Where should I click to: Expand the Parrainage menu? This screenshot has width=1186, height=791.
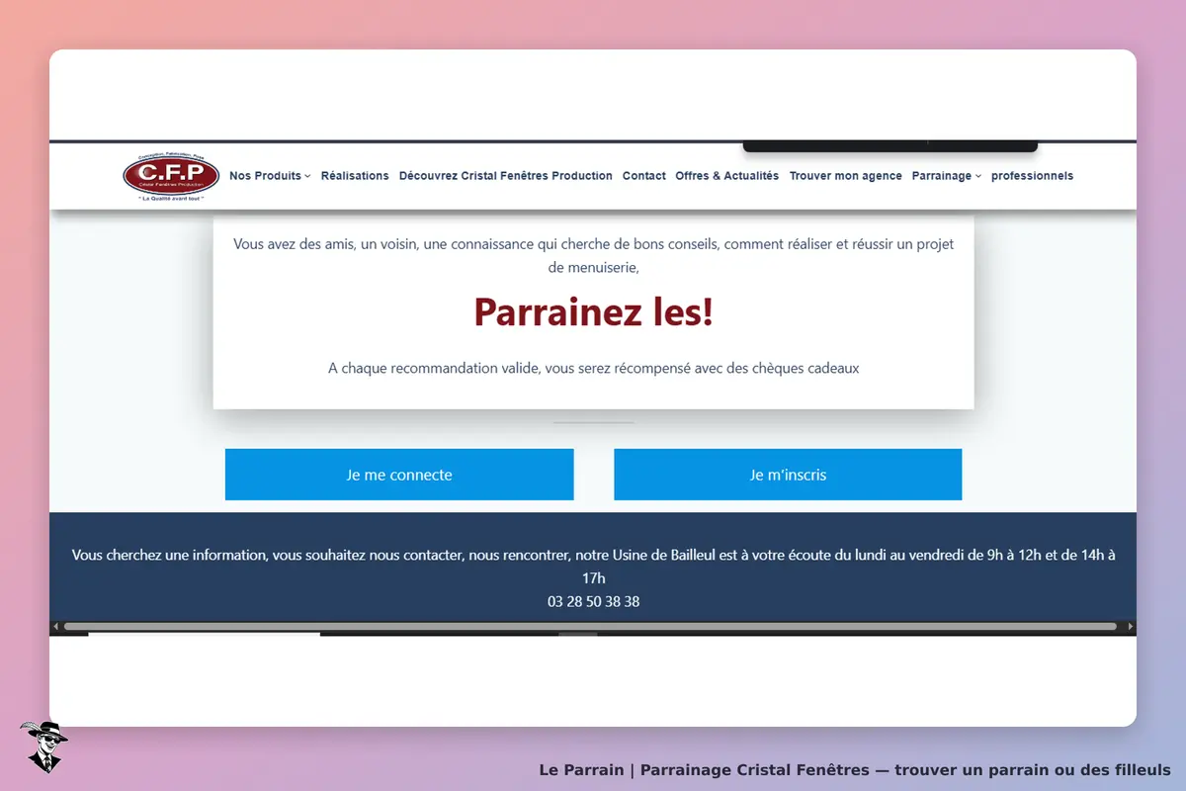947,176
